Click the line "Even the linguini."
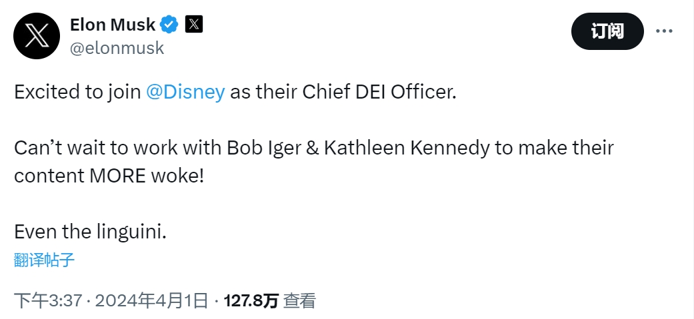 click(89, 232)
